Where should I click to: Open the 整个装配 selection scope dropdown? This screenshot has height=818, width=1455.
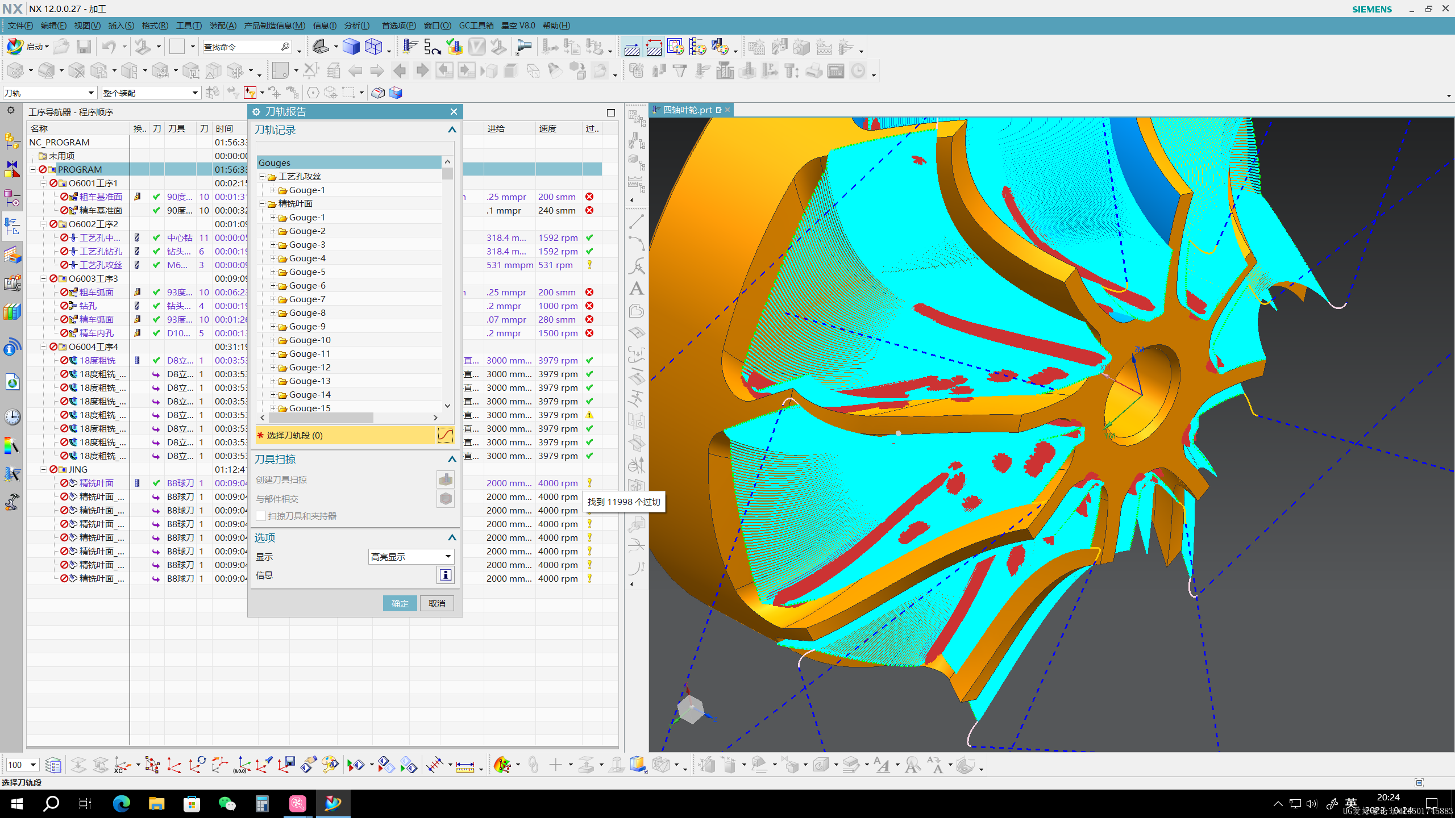[x=151, y=93]
